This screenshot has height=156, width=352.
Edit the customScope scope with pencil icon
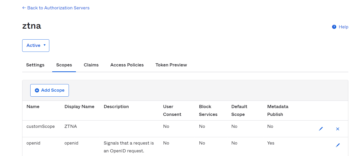[x=321, y=129]
